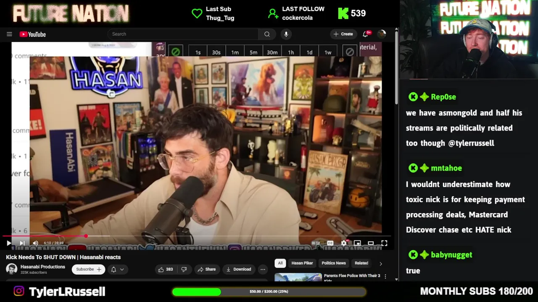The image size is (538, 302).
Task: Skip to the next video
Action: click(x=22, y=243)
